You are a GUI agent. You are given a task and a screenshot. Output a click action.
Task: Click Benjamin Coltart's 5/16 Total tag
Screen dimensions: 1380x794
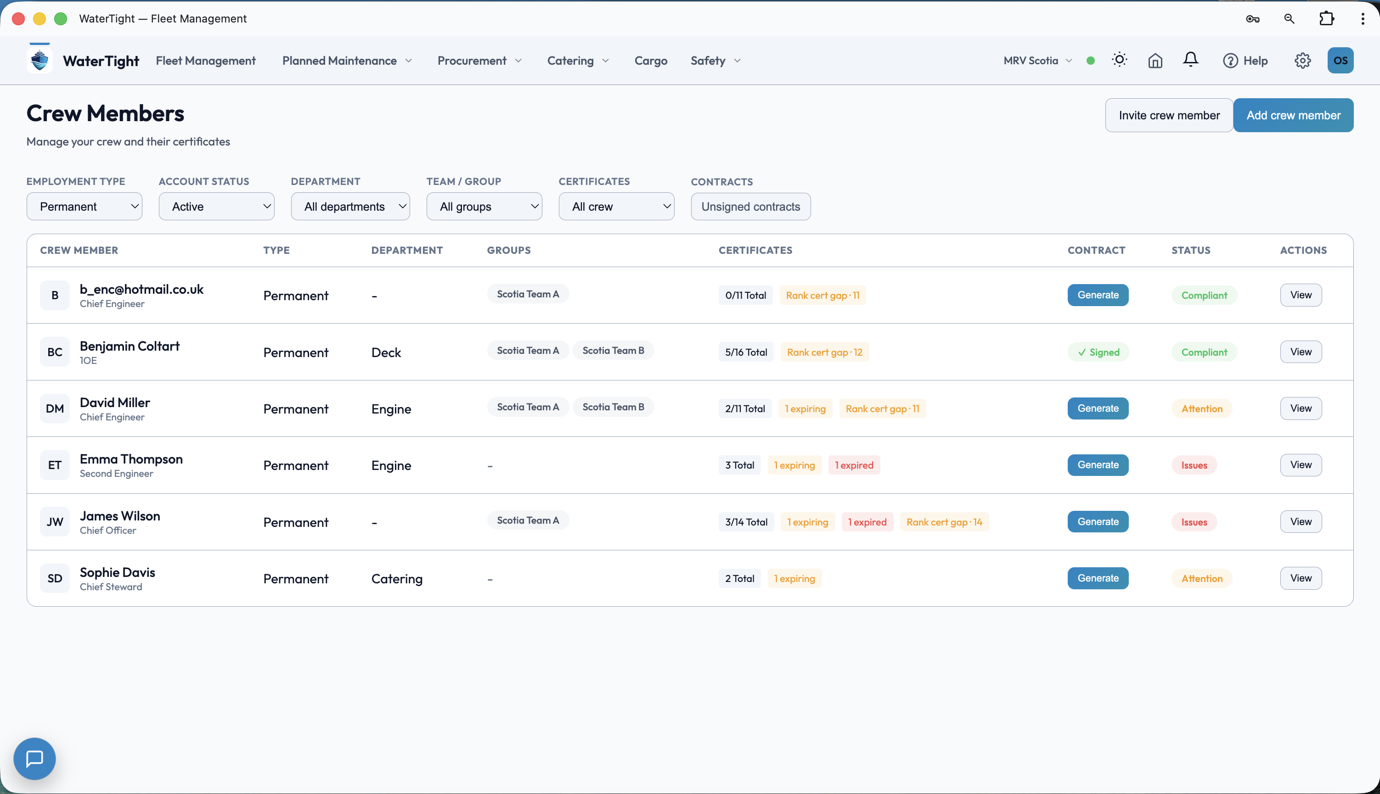point(746,352)
